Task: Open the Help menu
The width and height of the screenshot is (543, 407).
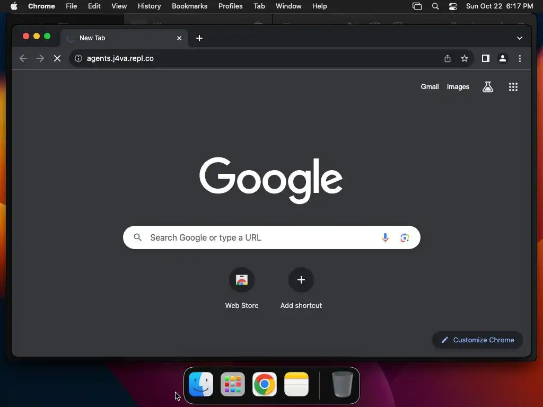Action: (319, 6)
